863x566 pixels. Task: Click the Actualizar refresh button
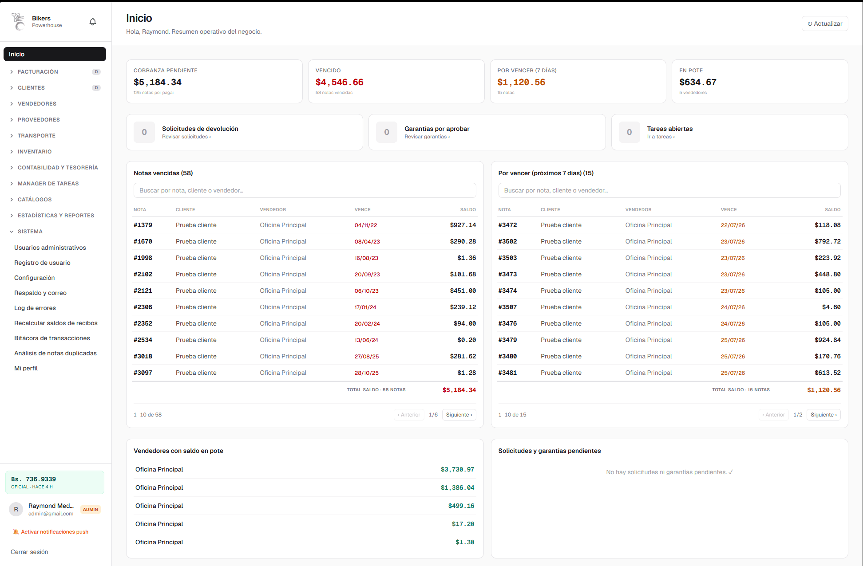[x=825, y=24]
